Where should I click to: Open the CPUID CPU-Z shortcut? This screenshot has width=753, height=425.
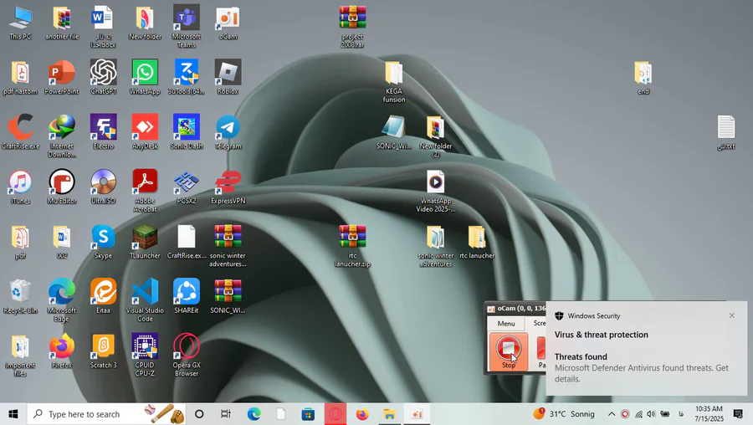click(x=145, y=356)
